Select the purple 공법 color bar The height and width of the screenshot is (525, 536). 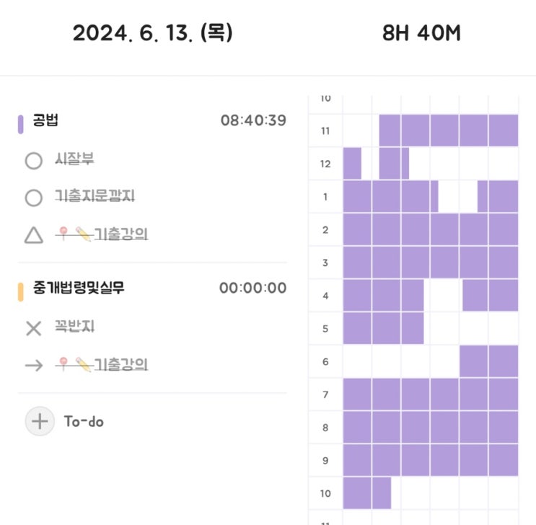[20, 125]
